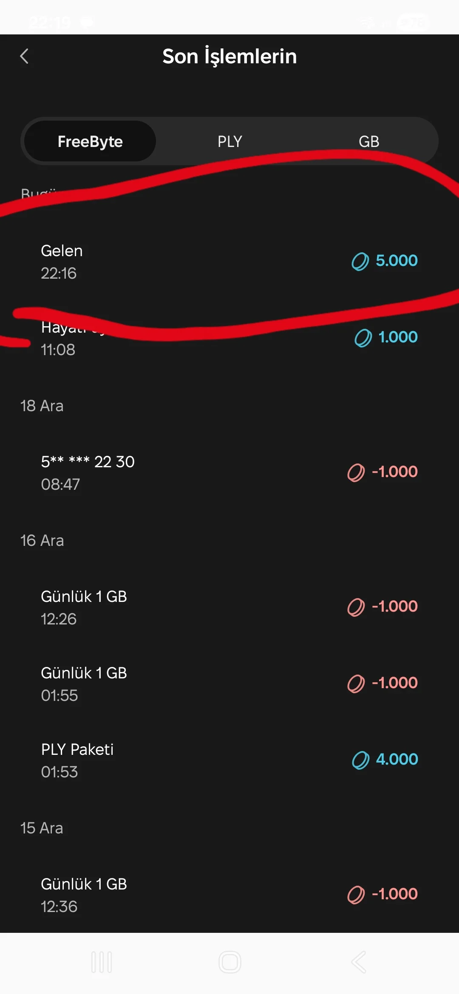Tap the coin icon at 12:36 transaction
This screenshot has width=459, height=994.
[x=356, y=895]
